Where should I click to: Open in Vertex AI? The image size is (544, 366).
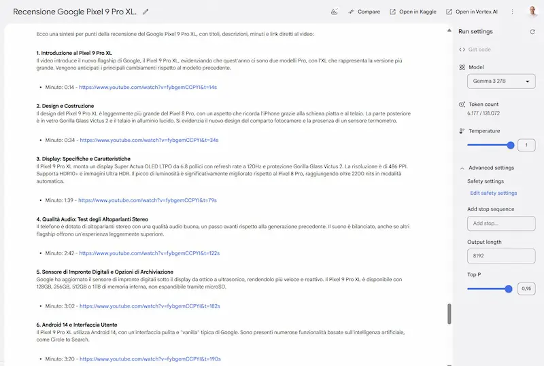point(472,12)
